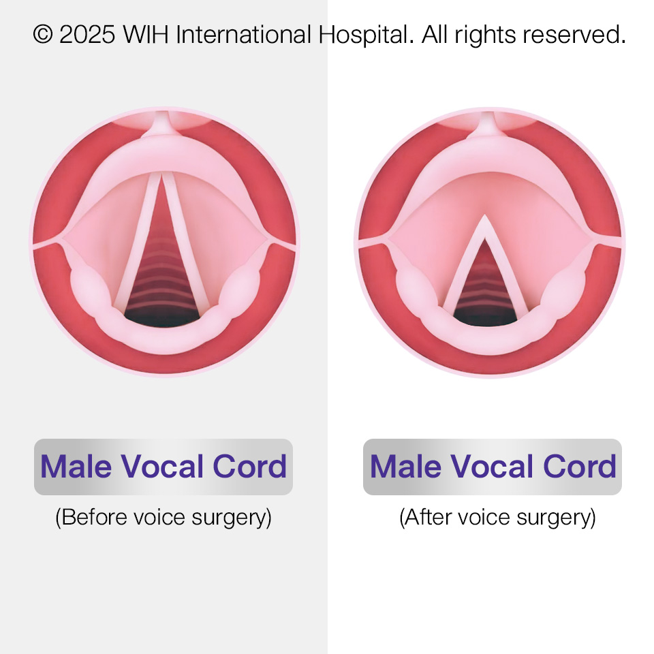Select the after-surgery vocal cord illustration
The image size is (654, 654).
click(x=488, y=242)
